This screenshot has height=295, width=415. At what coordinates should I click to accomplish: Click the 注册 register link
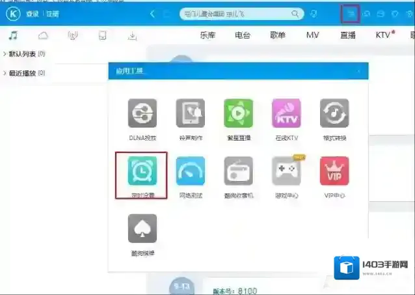[x=52, y=14]
